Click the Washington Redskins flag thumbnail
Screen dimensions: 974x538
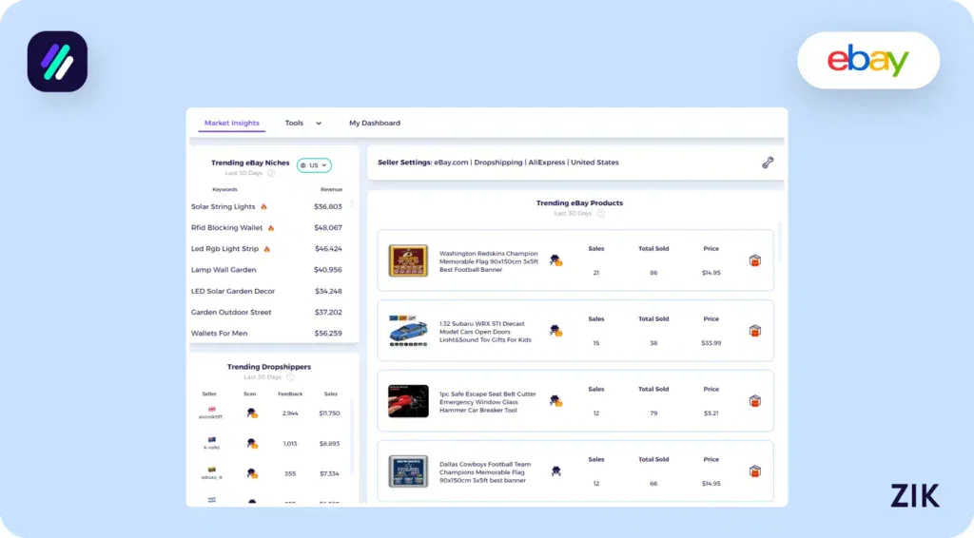(408, 260)
